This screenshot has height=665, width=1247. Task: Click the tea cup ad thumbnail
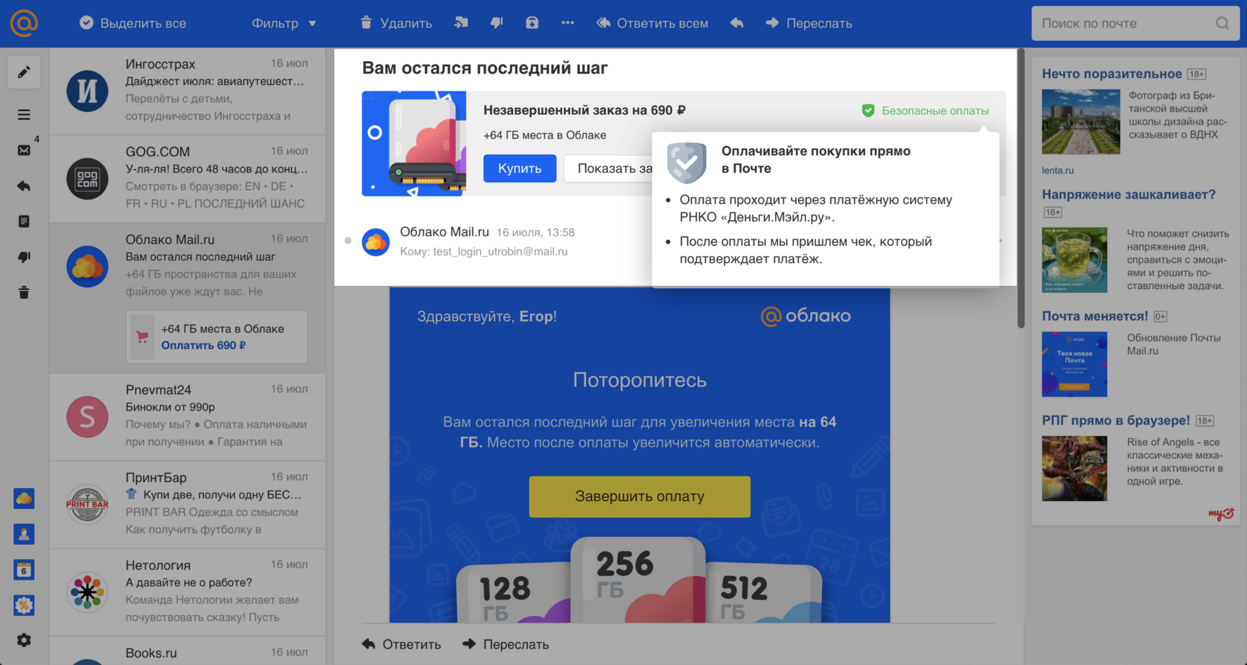[x=1074, y=260]
